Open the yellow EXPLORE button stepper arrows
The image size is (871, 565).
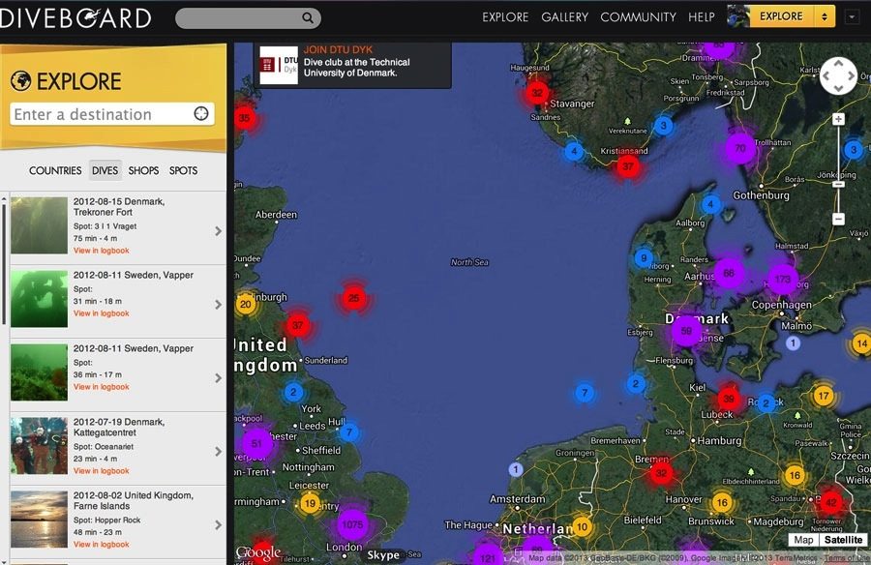point(825,16)
